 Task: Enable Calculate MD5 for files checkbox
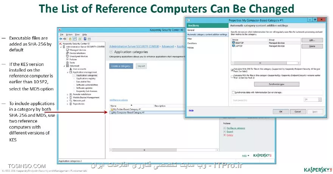click(x=232, y=76)
